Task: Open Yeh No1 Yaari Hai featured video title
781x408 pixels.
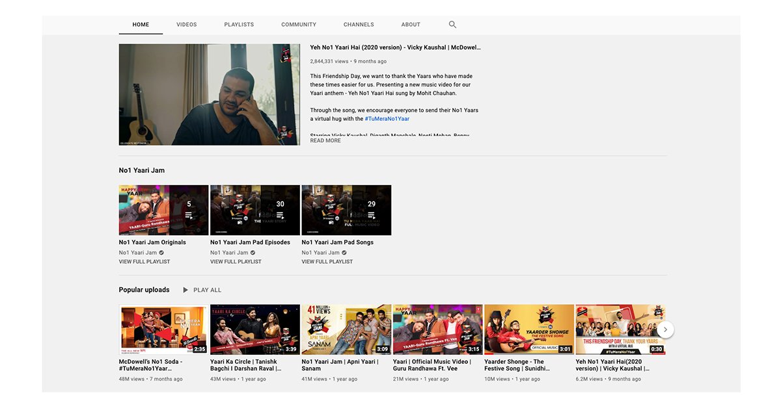Action: [x=395, y=47]
